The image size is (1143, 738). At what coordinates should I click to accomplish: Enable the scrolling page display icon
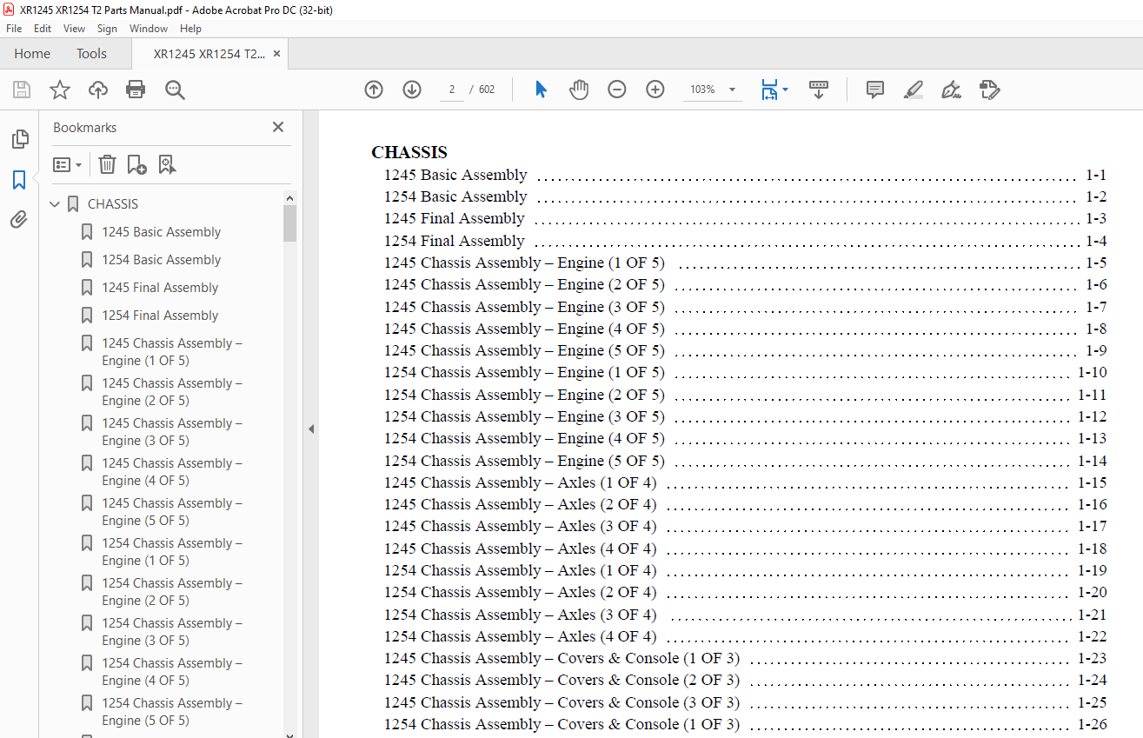[x=819, y=90]
